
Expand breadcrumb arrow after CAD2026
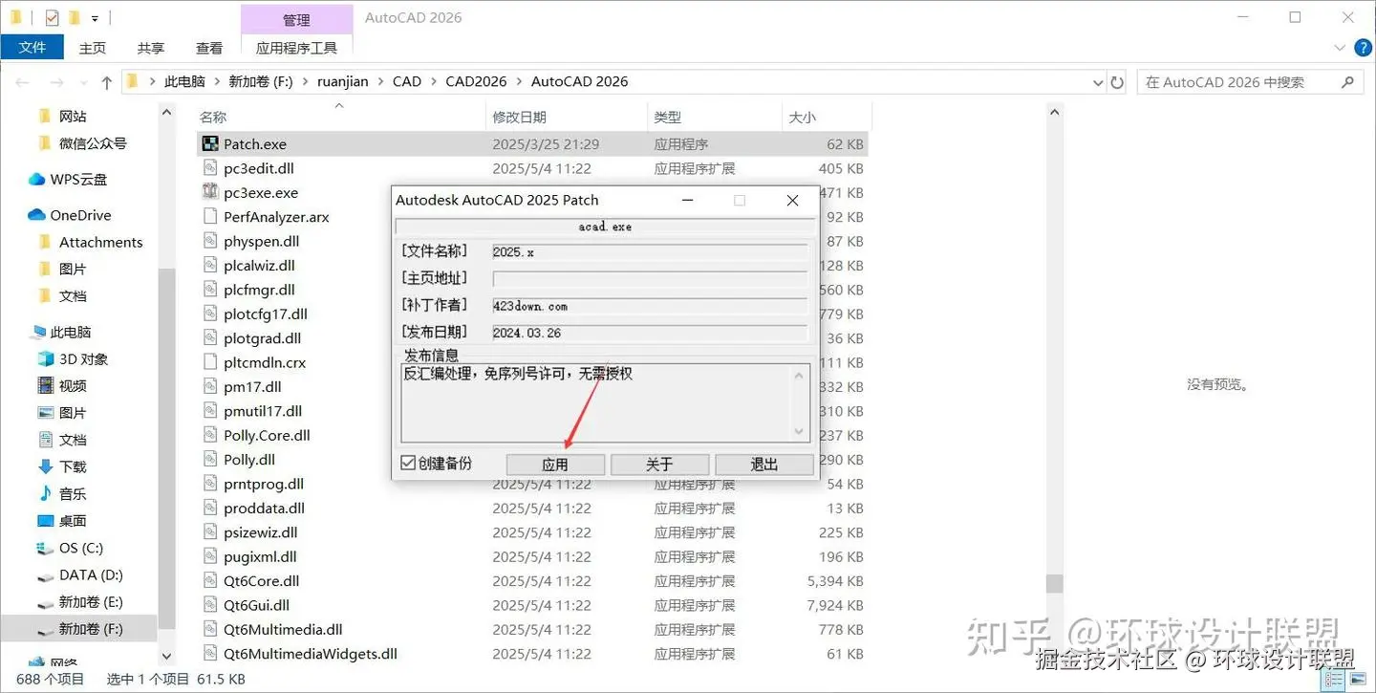coord(519,82)
